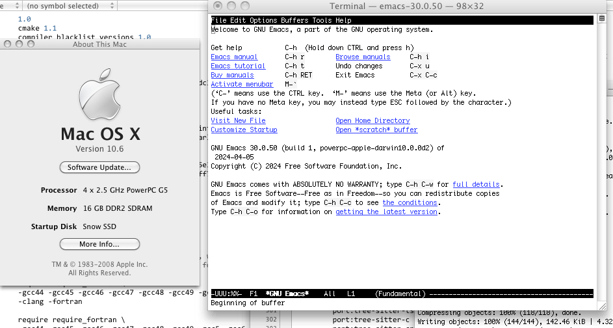Click the Compressing objects line in background terminal
This screenshot has height=328, width=613.
499,313
